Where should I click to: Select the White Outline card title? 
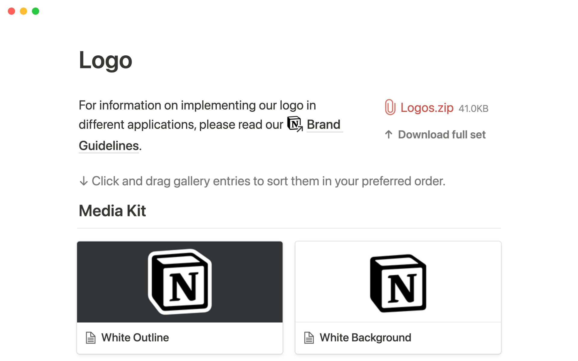135,338
